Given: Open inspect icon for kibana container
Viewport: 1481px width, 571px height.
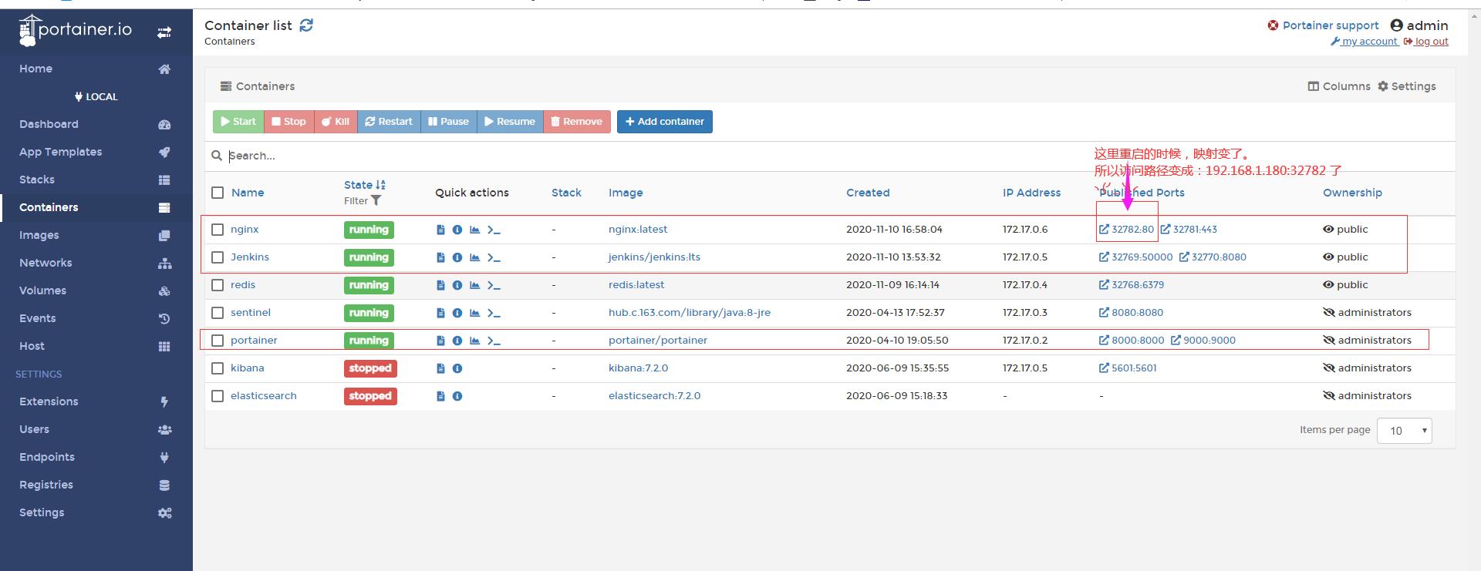Looking at the screenshot, I should pos(457,368).
